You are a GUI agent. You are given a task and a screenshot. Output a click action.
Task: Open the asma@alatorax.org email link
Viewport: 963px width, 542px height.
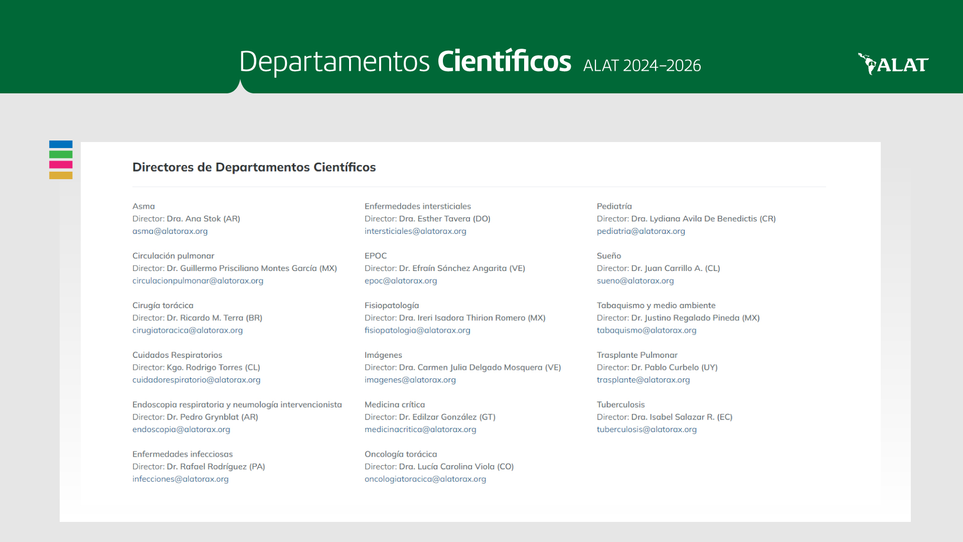170,231
